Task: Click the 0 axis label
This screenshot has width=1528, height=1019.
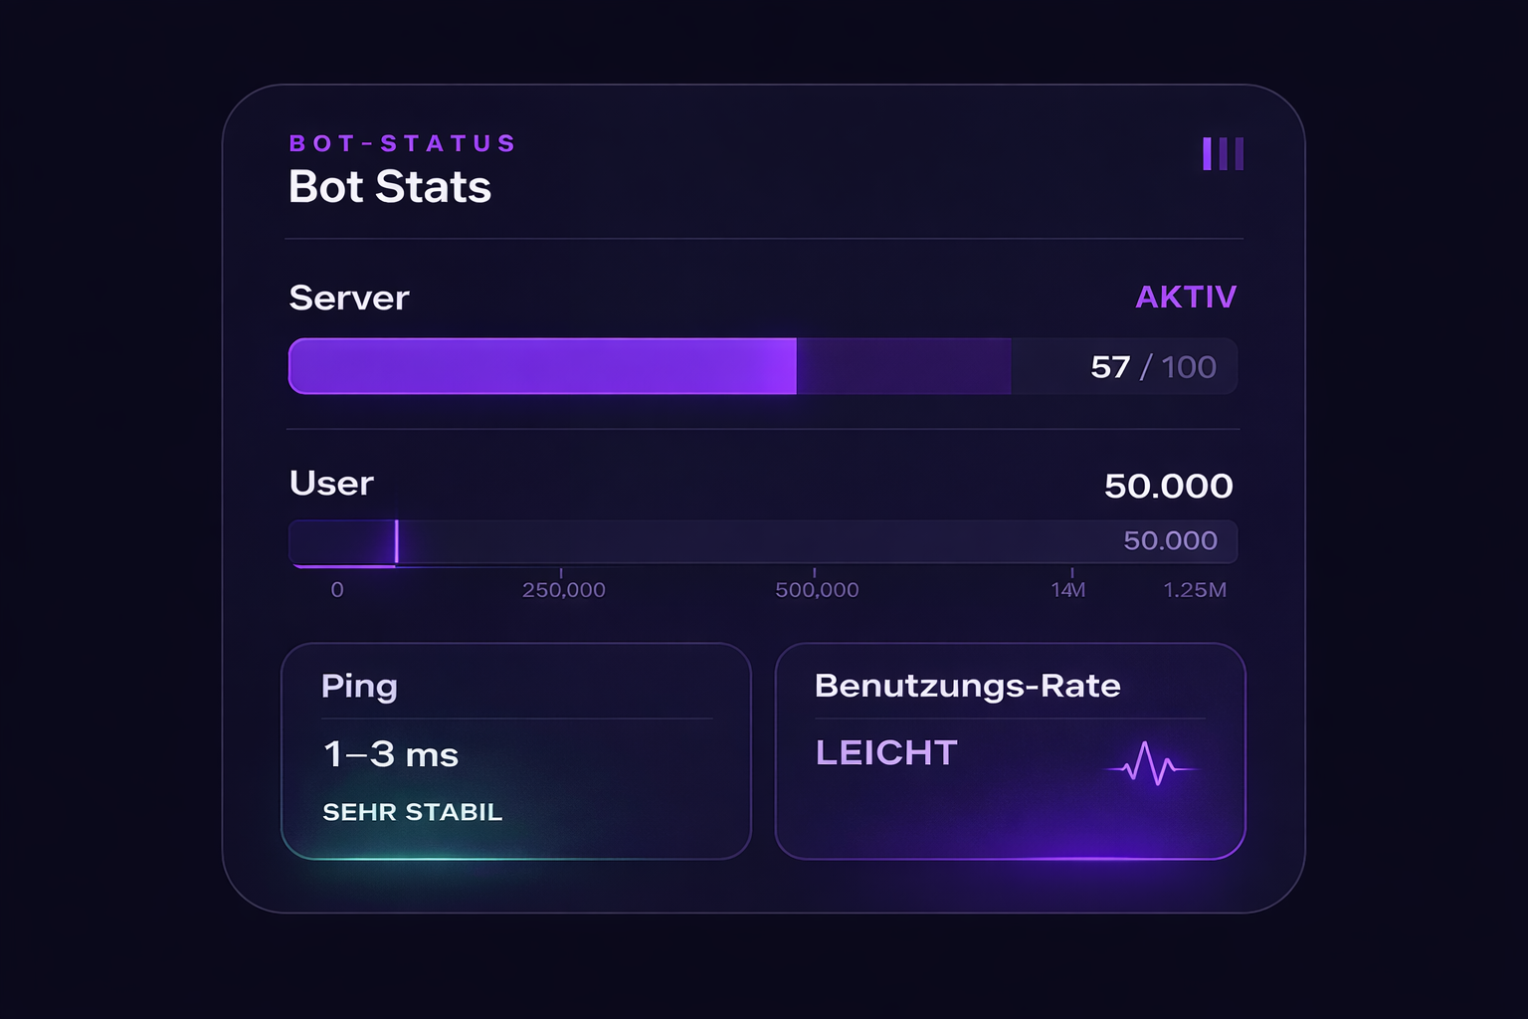Action: 337,590
